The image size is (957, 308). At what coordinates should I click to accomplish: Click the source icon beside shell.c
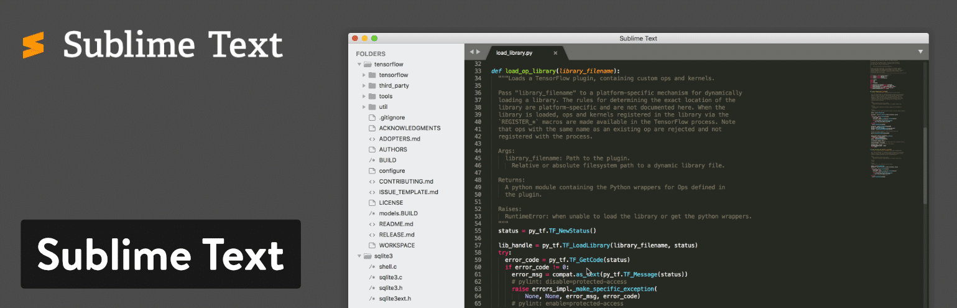pyautogui.click(x=372, y=266)
